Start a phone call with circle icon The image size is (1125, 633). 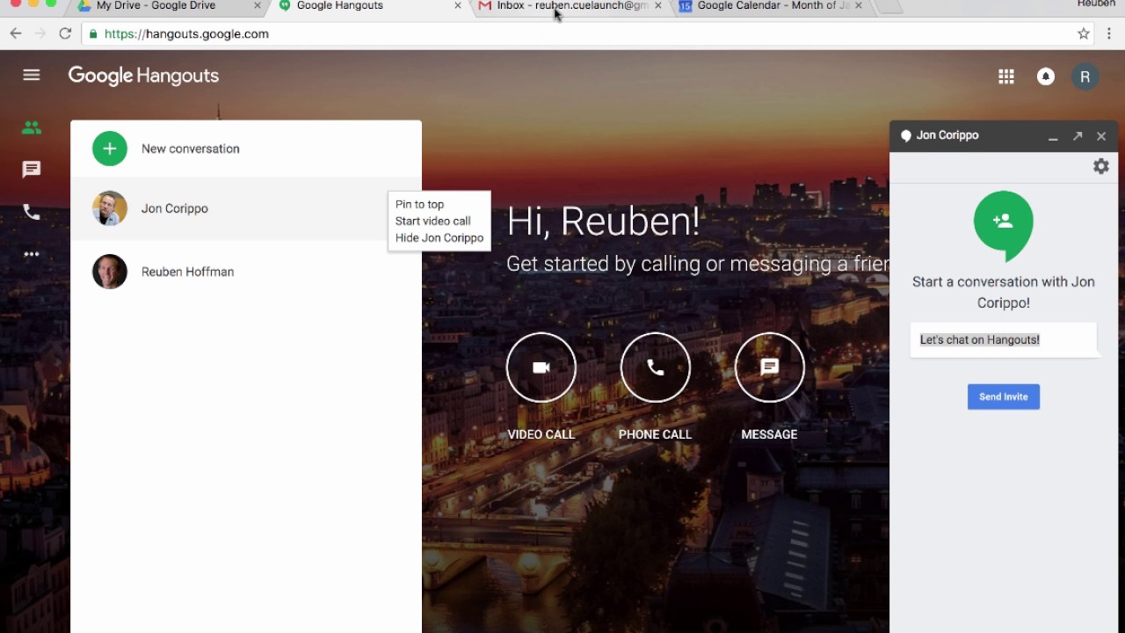(x=656, y=367)
